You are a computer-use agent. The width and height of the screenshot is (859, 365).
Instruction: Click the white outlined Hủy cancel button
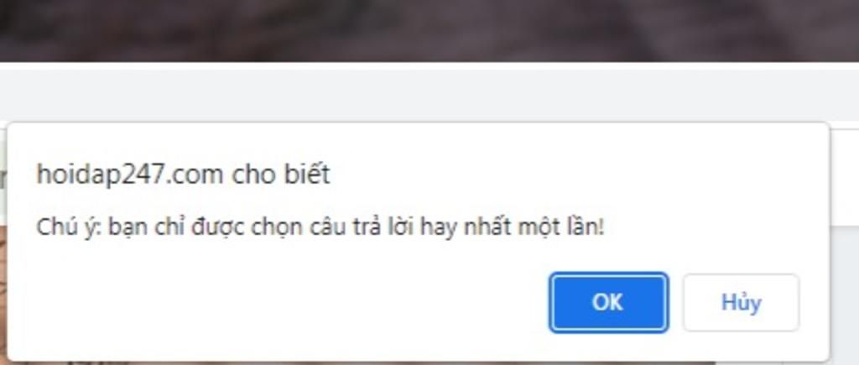742,303
